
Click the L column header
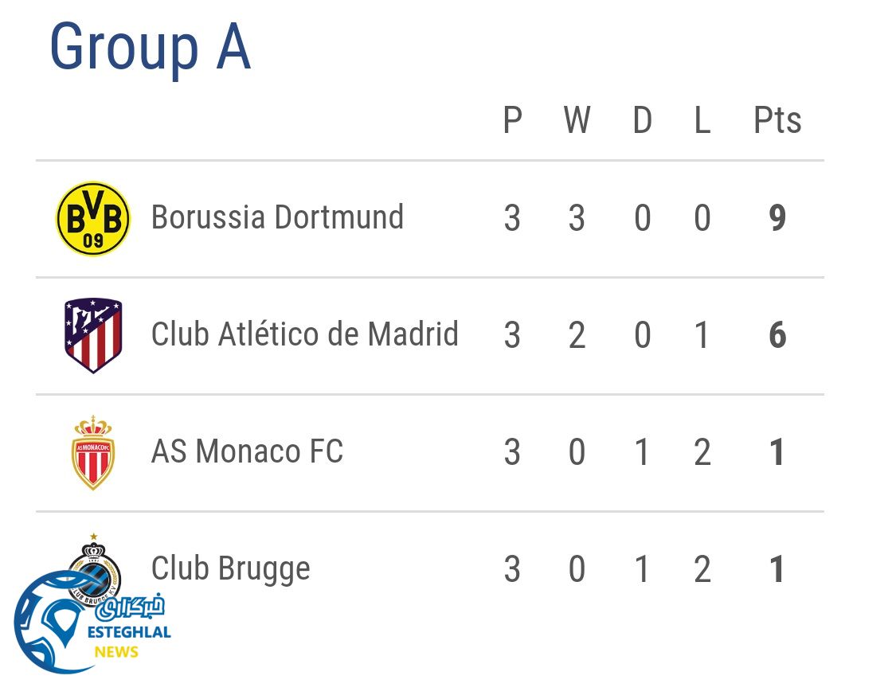click(702, 121)
